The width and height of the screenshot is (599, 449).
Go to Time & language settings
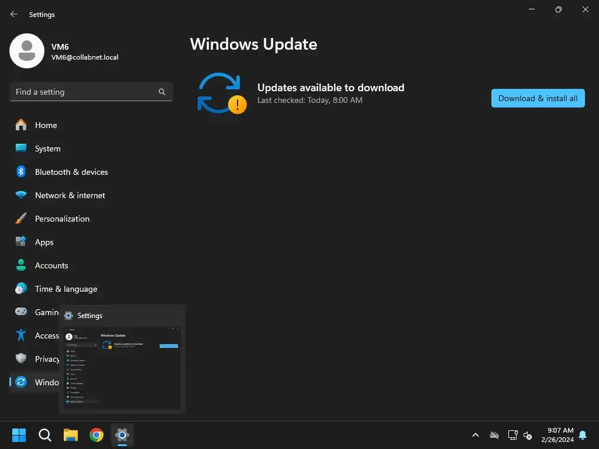point(91,289)
